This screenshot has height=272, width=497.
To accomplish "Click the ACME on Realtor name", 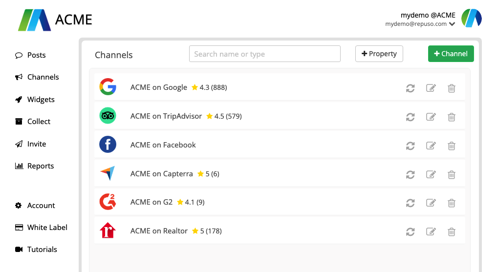I will pos(159,231).
